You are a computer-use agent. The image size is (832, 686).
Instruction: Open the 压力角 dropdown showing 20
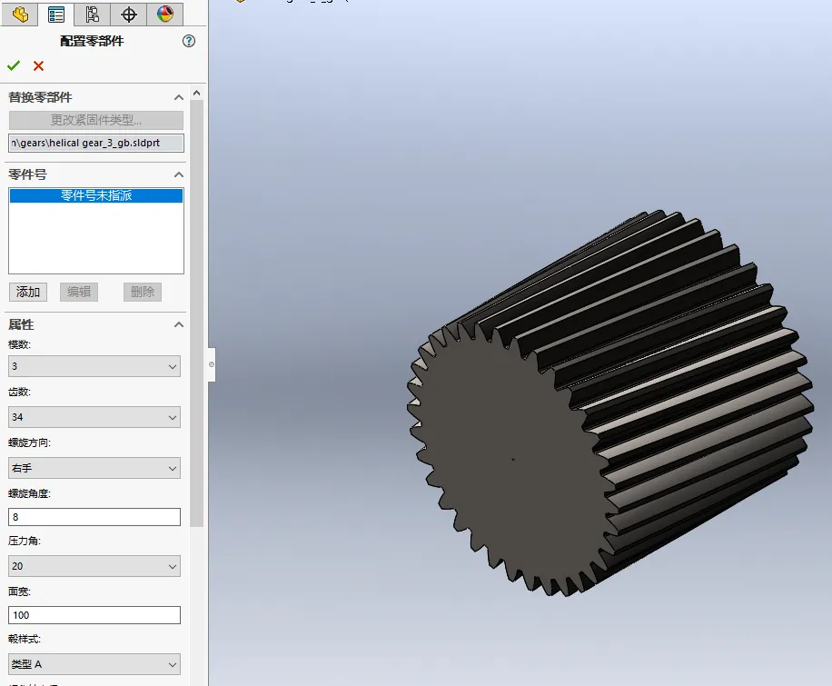point(94,566)
